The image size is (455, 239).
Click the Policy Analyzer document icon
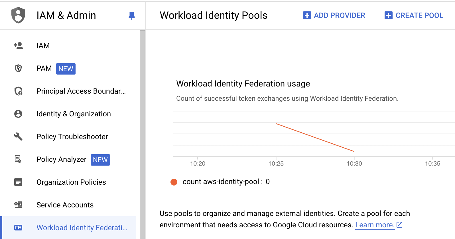(18, 159)
